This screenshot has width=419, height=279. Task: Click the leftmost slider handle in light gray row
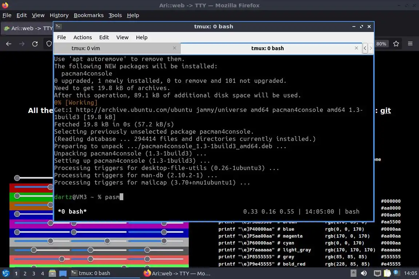[51, 241]
